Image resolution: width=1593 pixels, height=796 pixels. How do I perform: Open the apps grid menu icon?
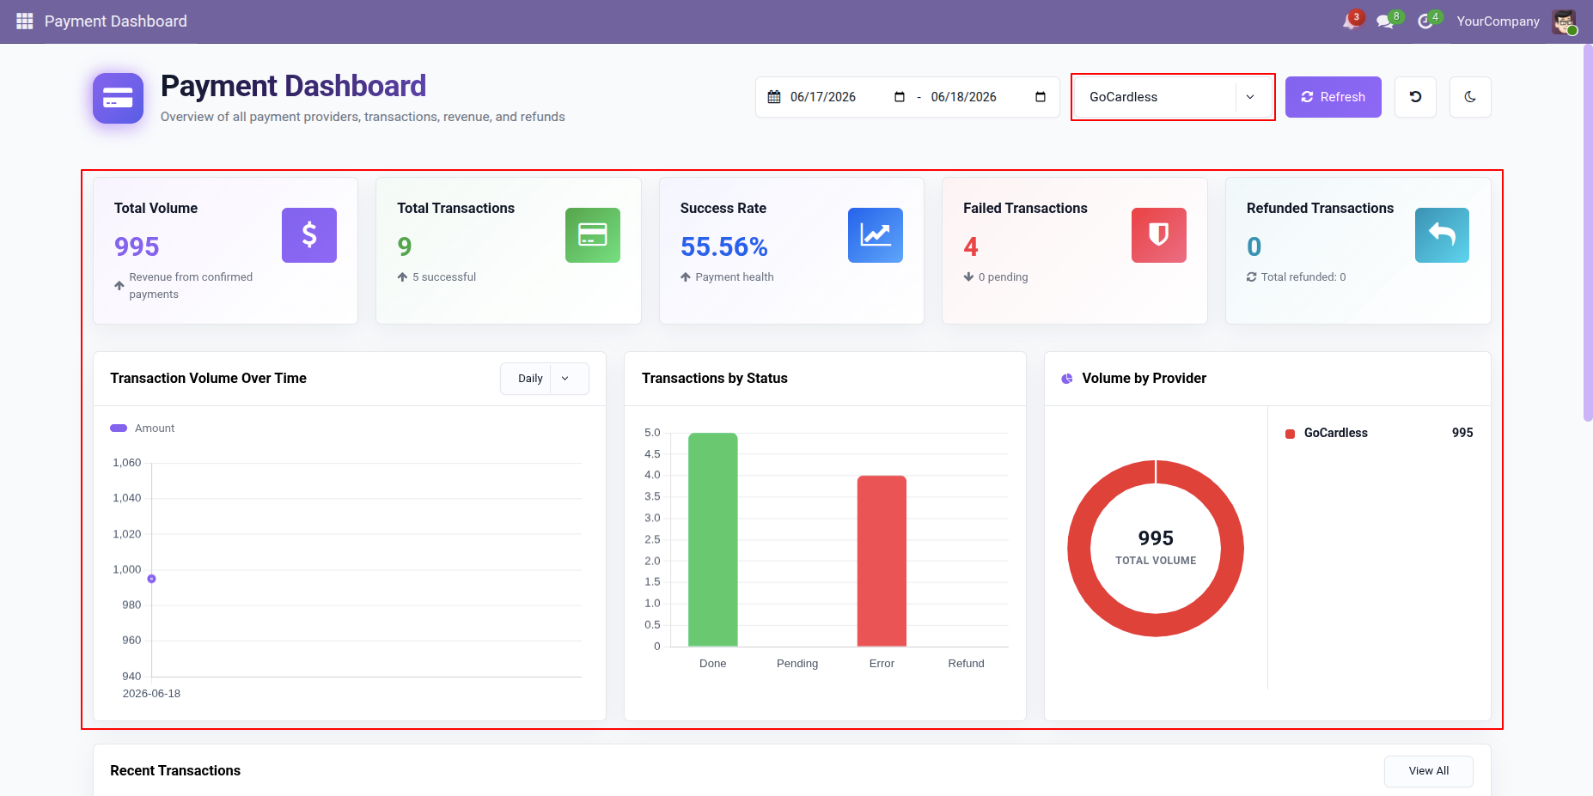click(24, 21)
